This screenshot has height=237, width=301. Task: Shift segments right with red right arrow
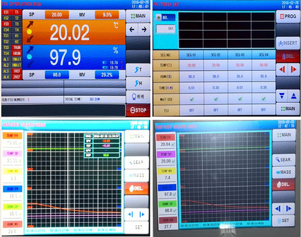pos(294,70)
